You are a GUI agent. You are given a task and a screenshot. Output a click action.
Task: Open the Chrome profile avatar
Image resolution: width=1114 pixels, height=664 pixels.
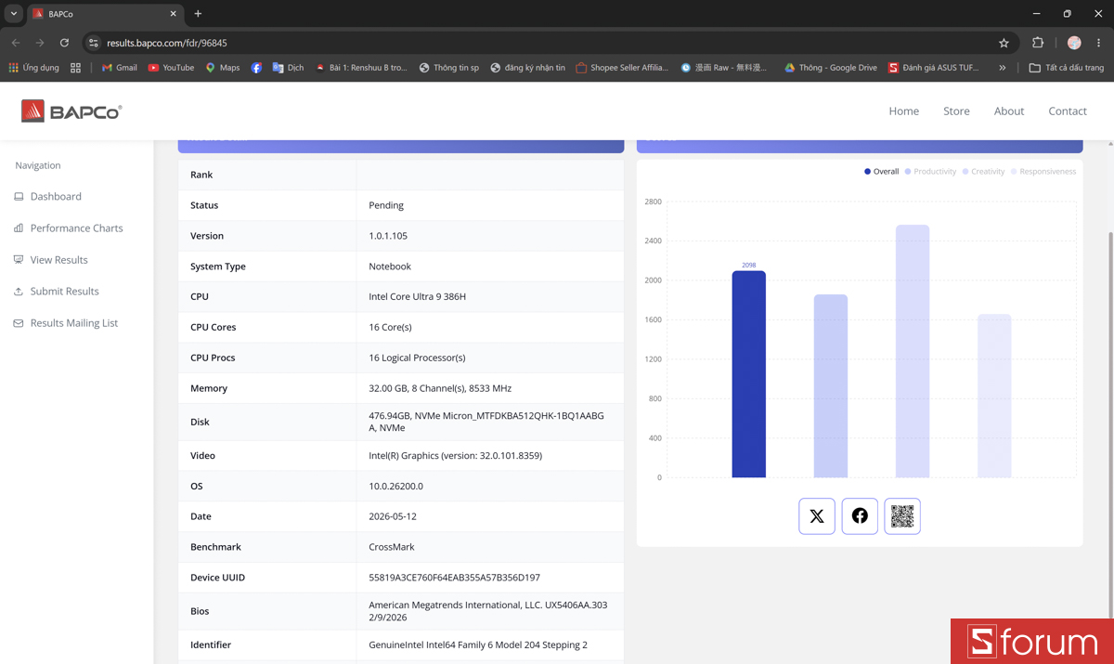point(1074,43)
